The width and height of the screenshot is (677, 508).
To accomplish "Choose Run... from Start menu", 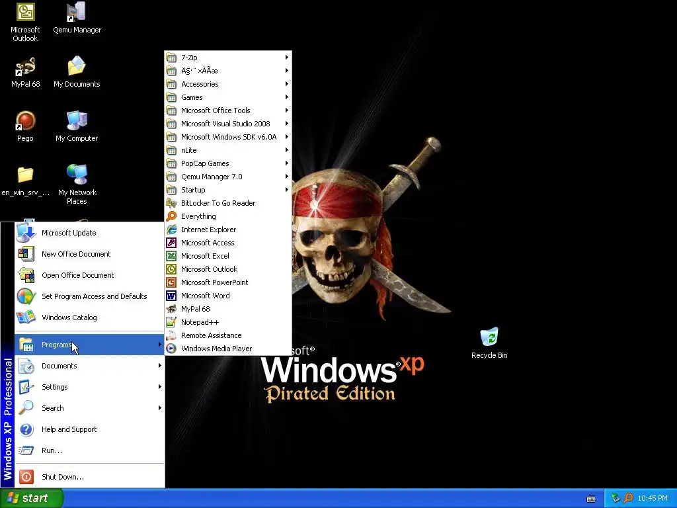I will click(89, 450).
